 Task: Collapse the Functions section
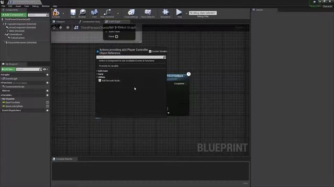click(x=1, y=83)
